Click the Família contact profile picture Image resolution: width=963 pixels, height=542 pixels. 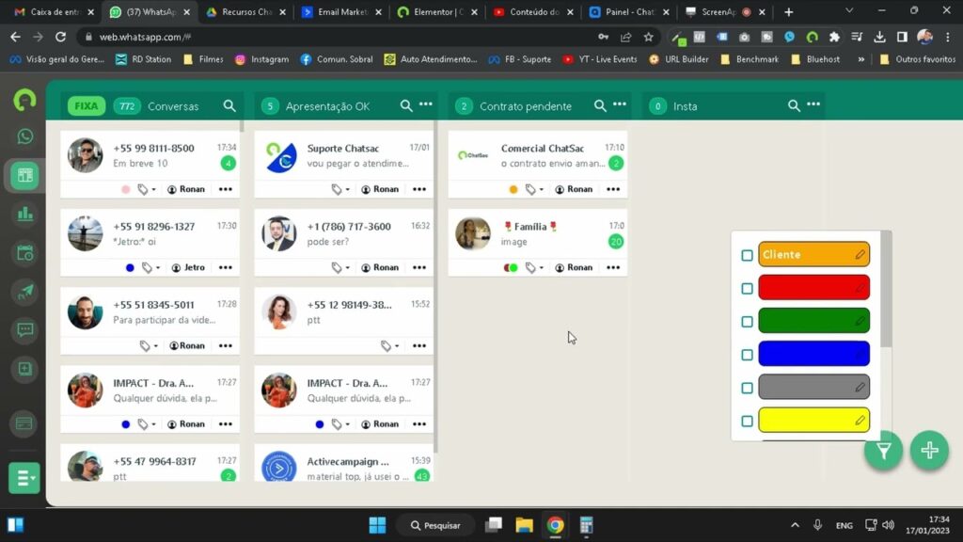473,233
